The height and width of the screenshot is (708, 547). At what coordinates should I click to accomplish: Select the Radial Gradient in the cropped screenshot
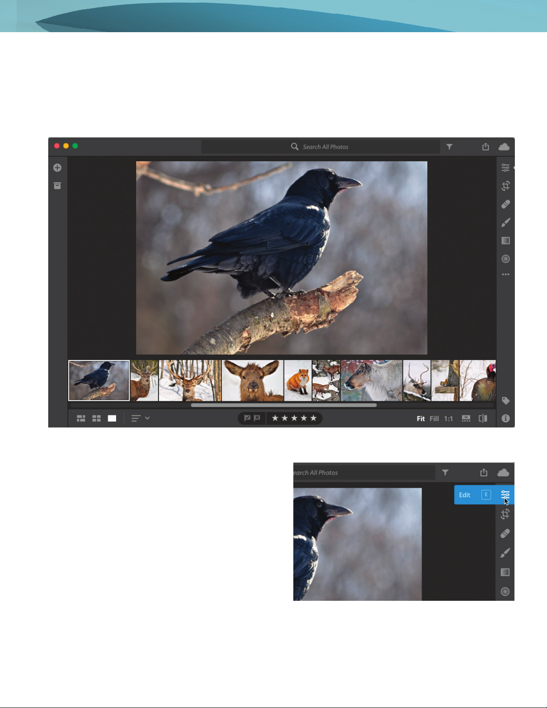coord(505,591)
